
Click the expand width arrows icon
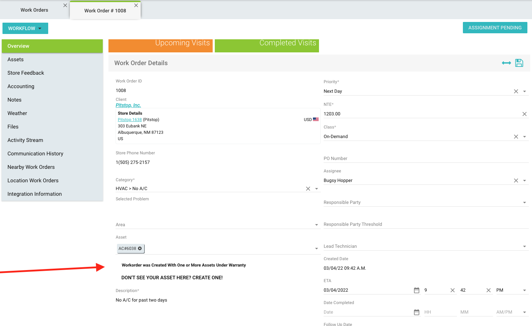click(506, 63)
